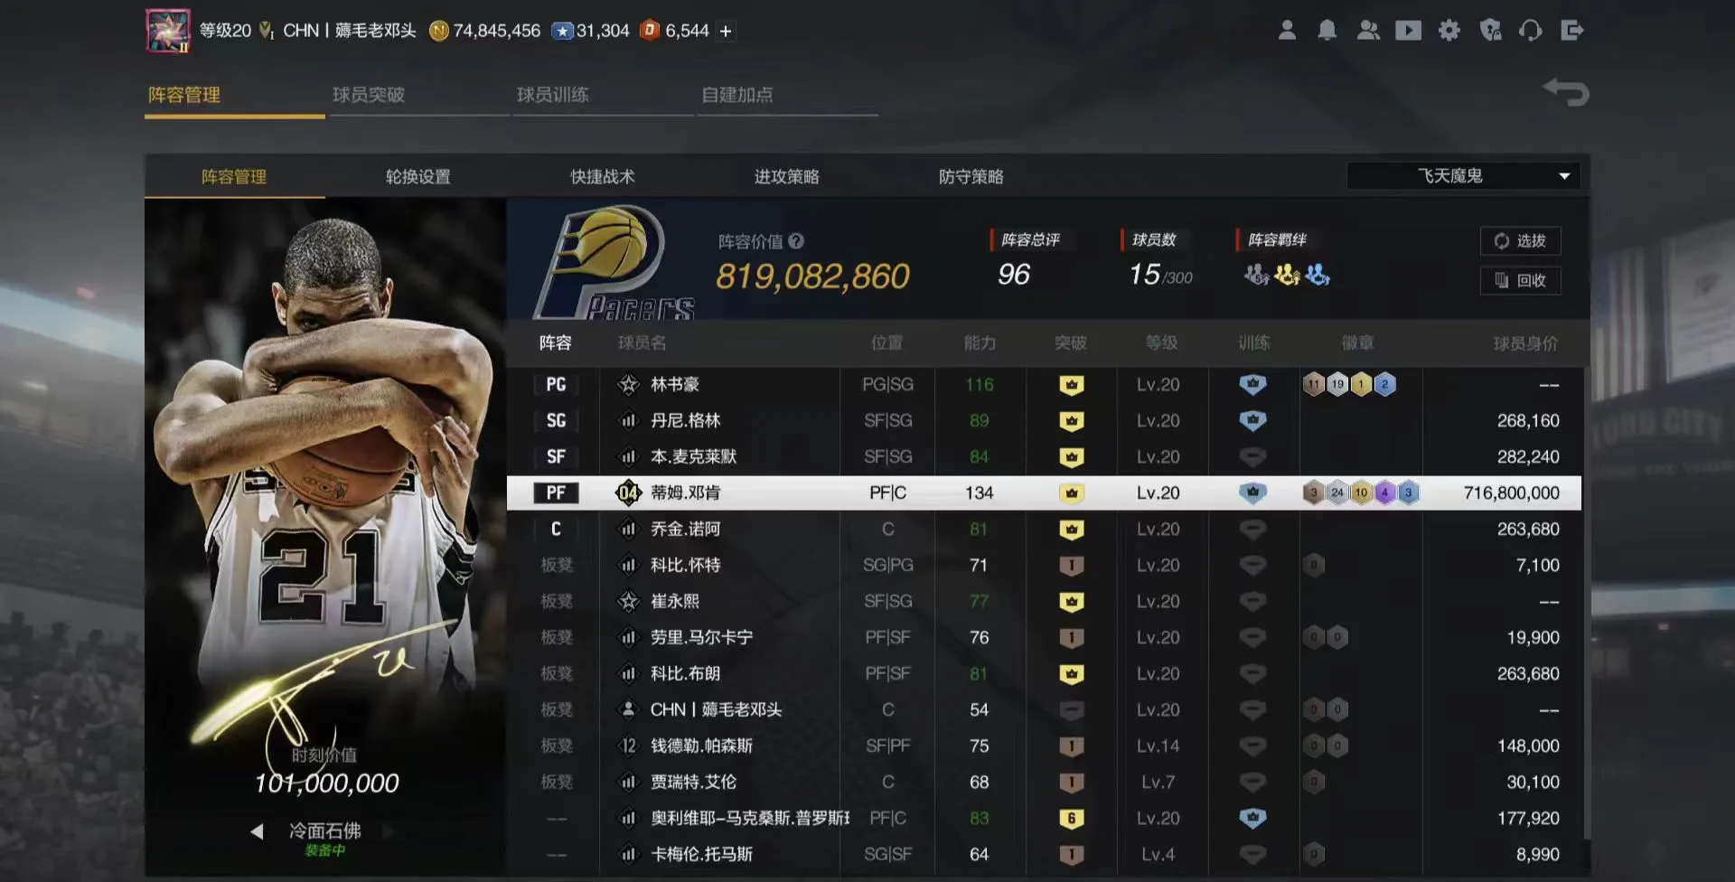Click the plus icon to add currency
1735x882 pixels.
(x=726, y=32)
